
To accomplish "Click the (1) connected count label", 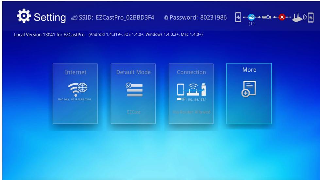I will pos(251,24).
